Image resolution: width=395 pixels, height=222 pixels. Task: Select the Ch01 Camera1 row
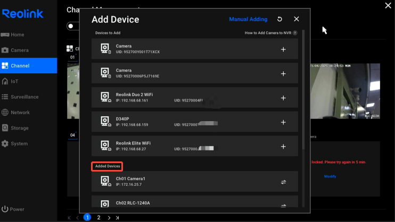[x=195, y=182]
